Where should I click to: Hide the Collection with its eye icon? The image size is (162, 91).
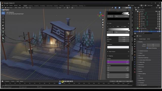[x=158, y=11]
